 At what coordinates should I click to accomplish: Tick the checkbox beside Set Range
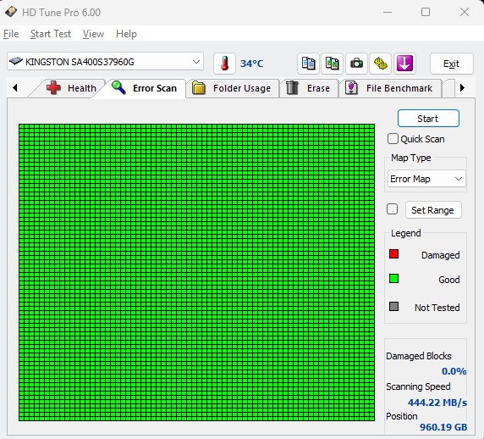392,209
